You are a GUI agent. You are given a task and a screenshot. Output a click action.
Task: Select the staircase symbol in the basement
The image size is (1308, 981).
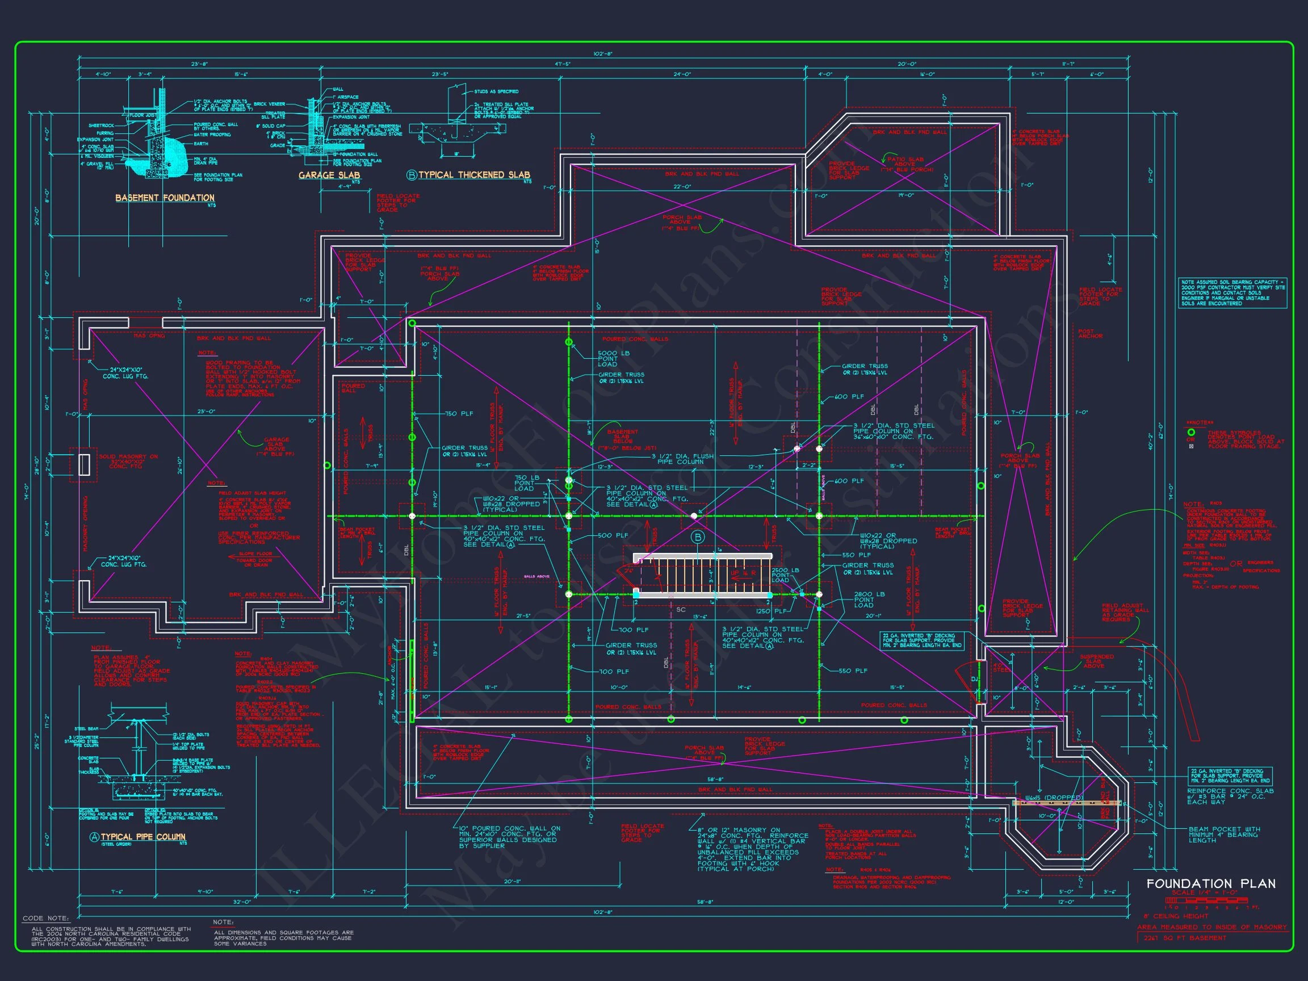pos(702,575)
